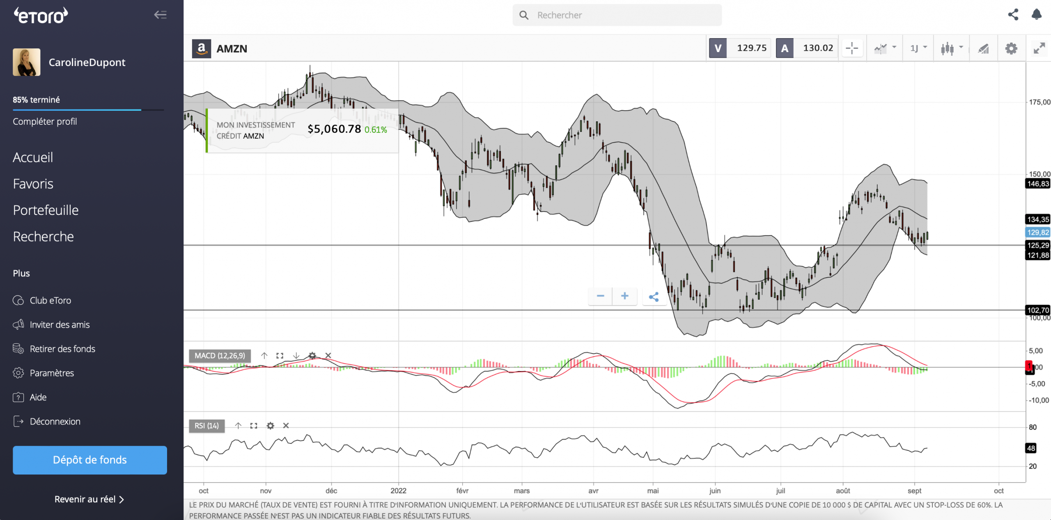This screenshot has width=1051, height=520.
Task: Open the Aide page
Action: click(x=30, y=397)
